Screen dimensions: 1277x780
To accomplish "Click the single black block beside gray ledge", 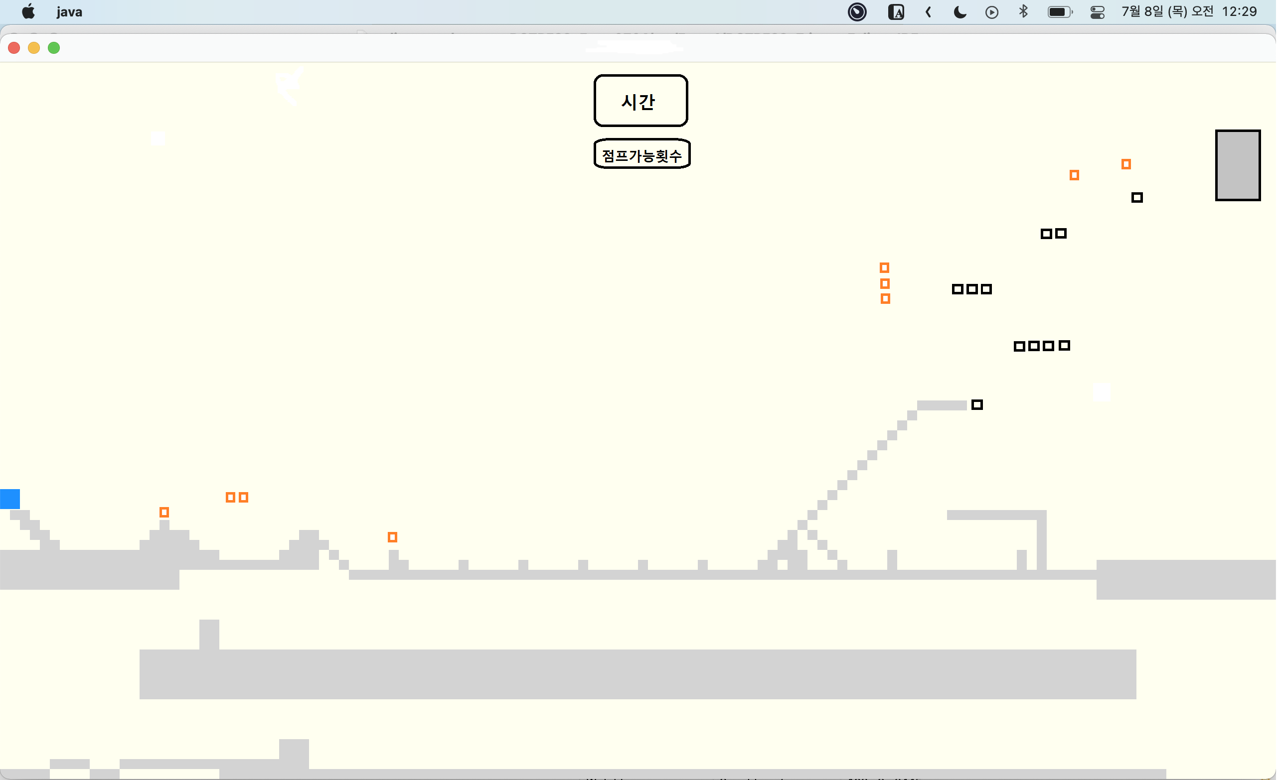I will point(977,404).
